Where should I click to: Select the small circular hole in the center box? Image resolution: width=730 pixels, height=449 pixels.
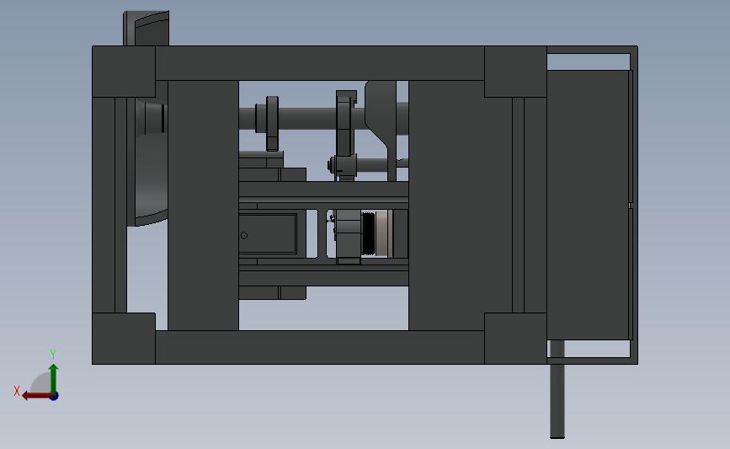click(244, 236)
